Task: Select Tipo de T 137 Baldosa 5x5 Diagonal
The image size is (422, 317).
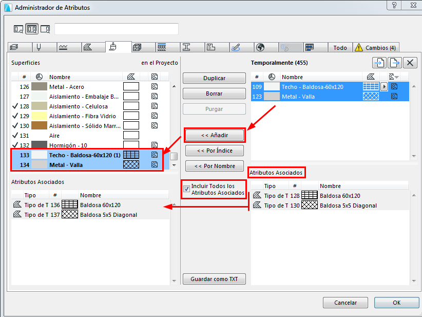Action: pos(90,215)
